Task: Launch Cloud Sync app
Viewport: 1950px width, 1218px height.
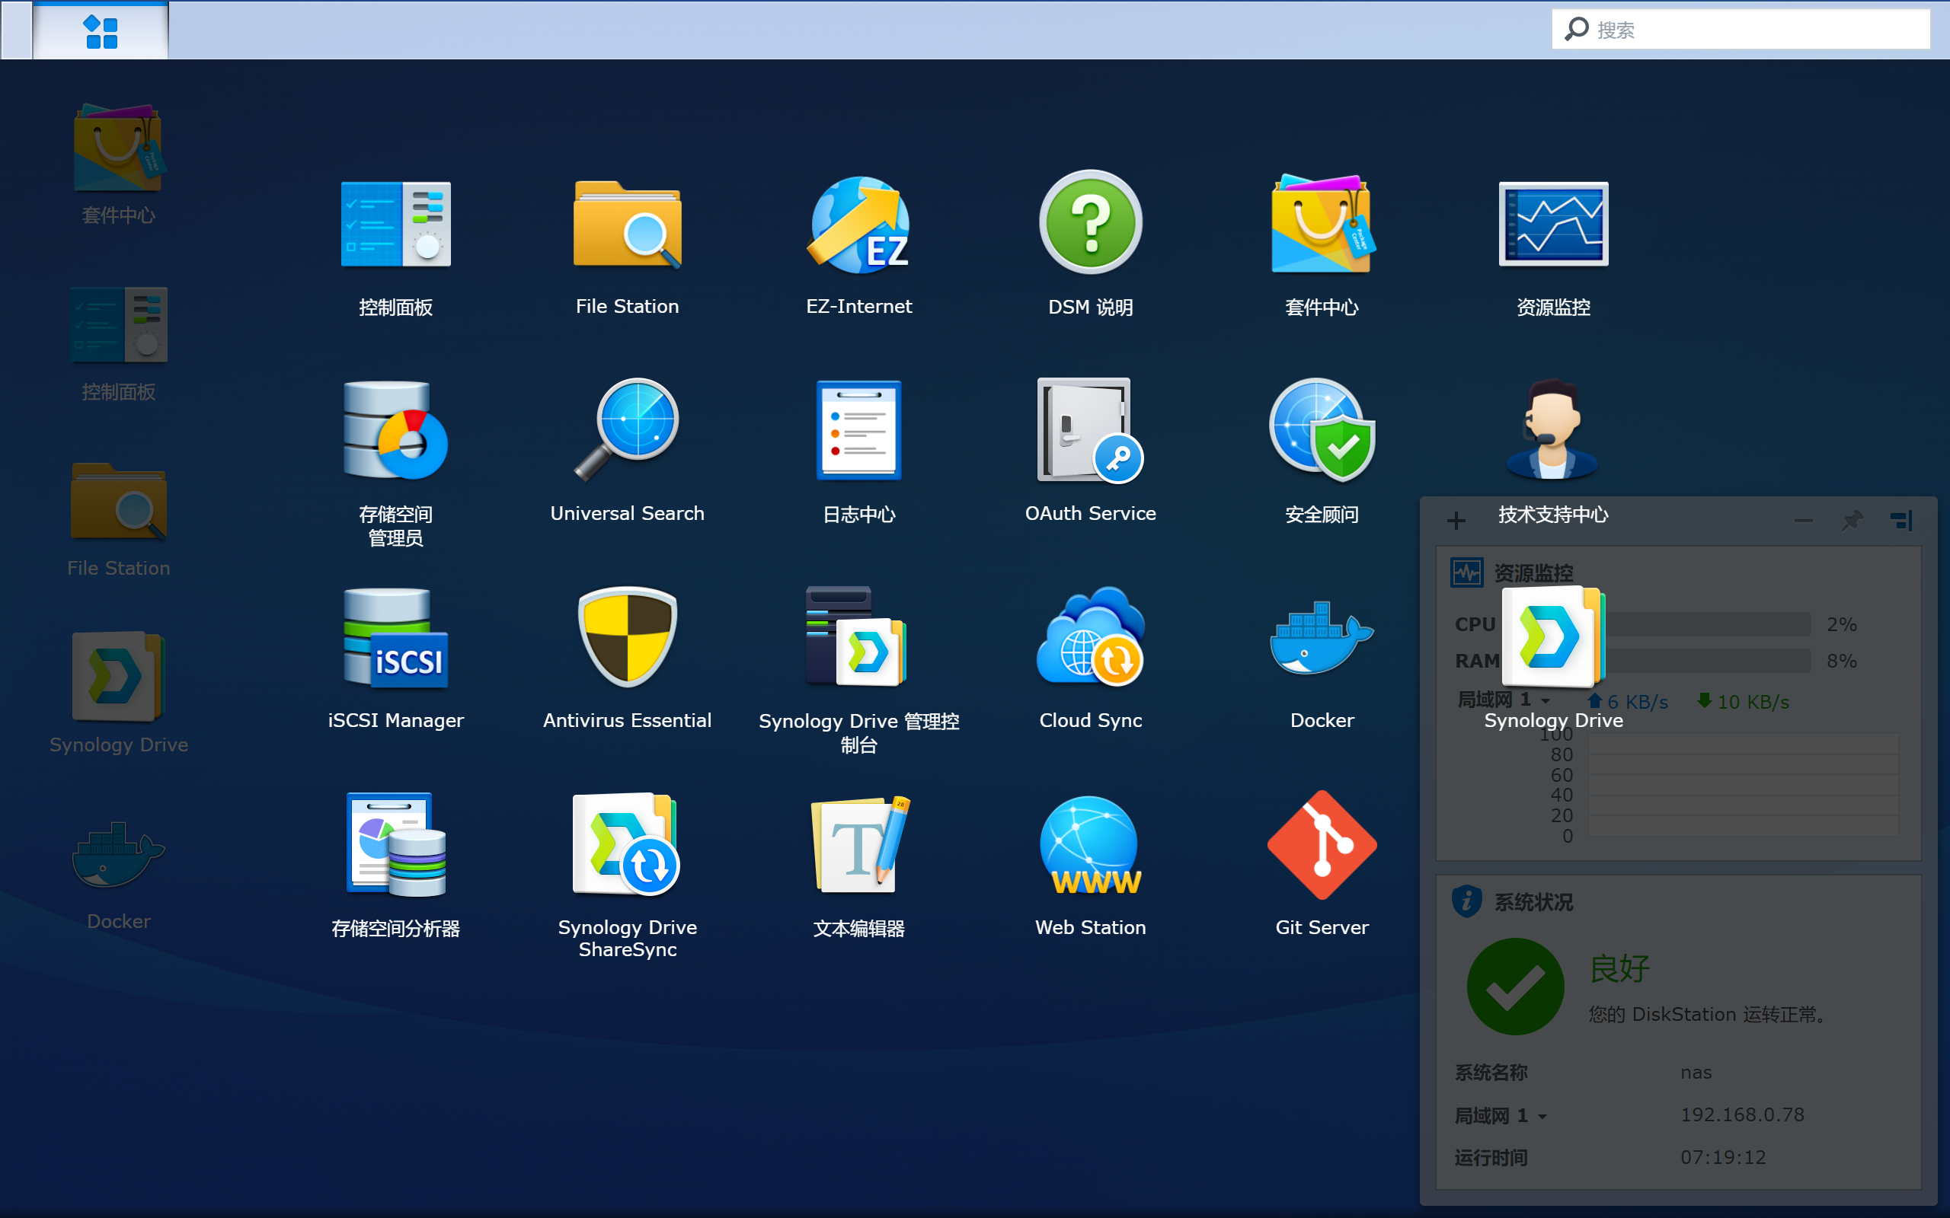Action: (x=1090, y=636)
